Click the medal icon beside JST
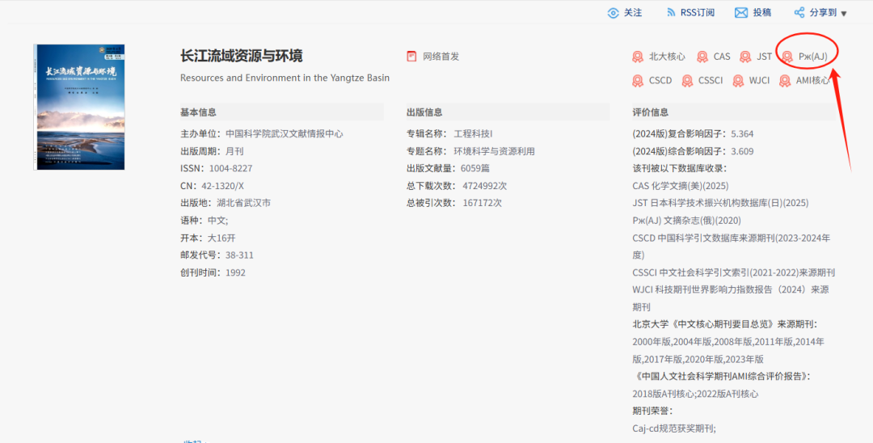Screen dimensions: 873x443 [745, 57]
